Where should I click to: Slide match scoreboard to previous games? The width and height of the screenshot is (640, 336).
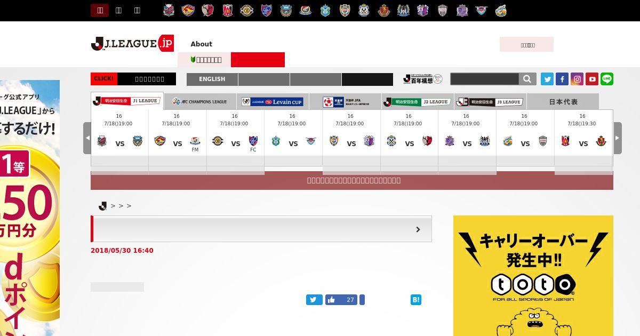click(87, 138)
